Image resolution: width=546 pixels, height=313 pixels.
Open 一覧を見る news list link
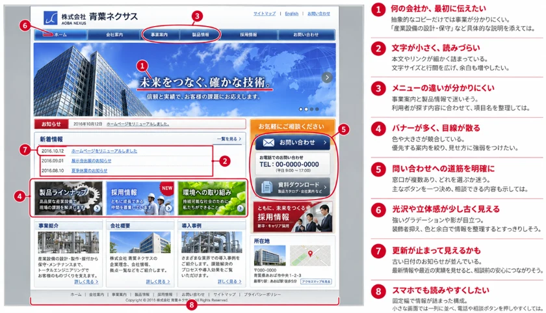point(229,139)
